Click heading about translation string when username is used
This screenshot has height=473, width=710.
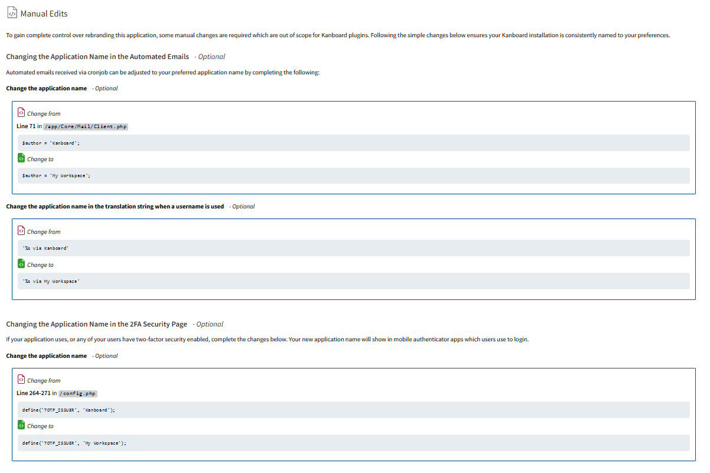(115, 207)
